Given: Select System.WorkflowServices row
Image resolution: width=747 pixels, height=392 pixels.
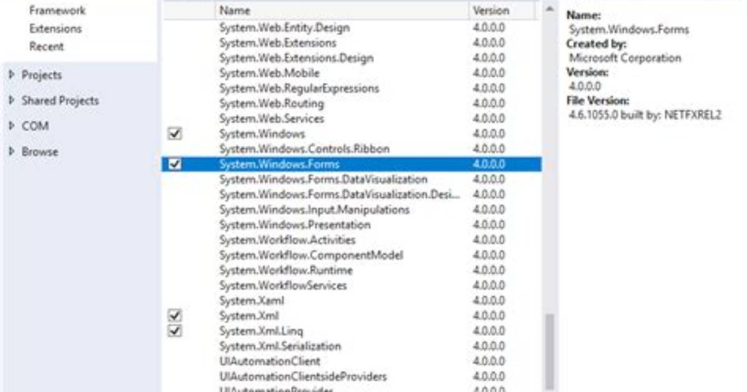Looking at the screenshot, I should [x=352, y=286].
